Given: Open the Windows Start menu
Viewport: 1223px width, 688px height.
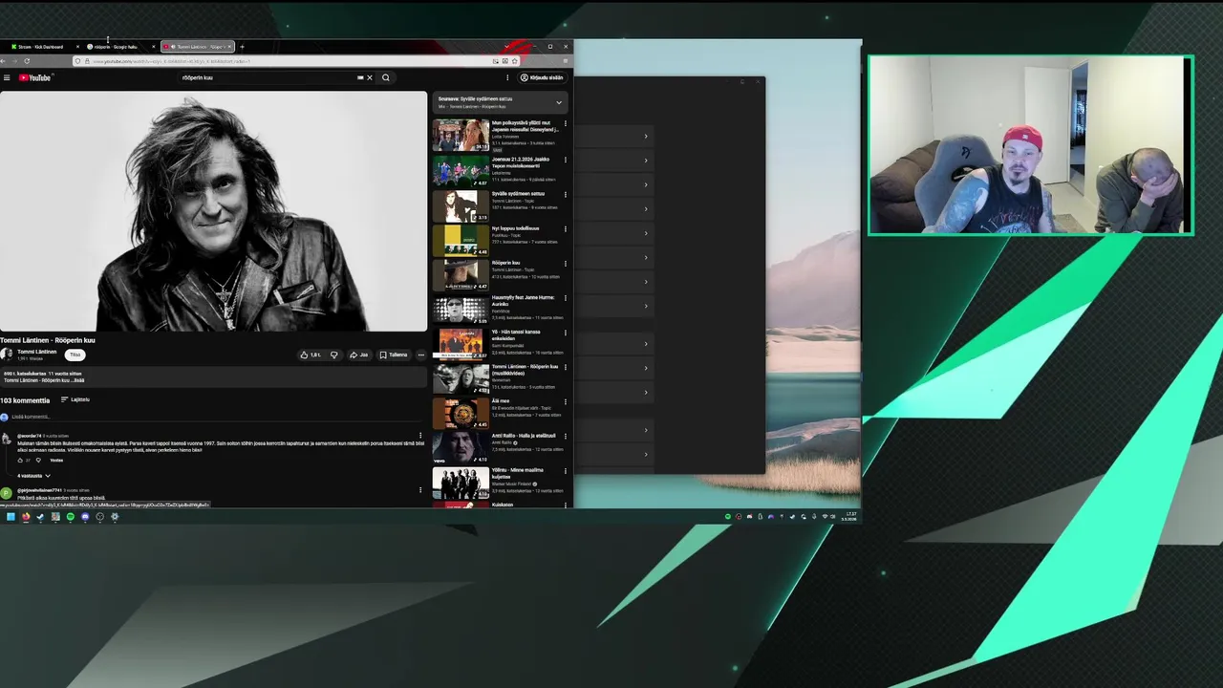Looking at the screenshot, I should [x=11, y=517].
